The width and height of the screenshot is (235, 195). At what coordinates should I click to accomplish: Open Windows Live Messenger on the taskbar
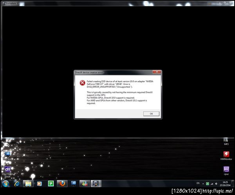tap(85, 184)
